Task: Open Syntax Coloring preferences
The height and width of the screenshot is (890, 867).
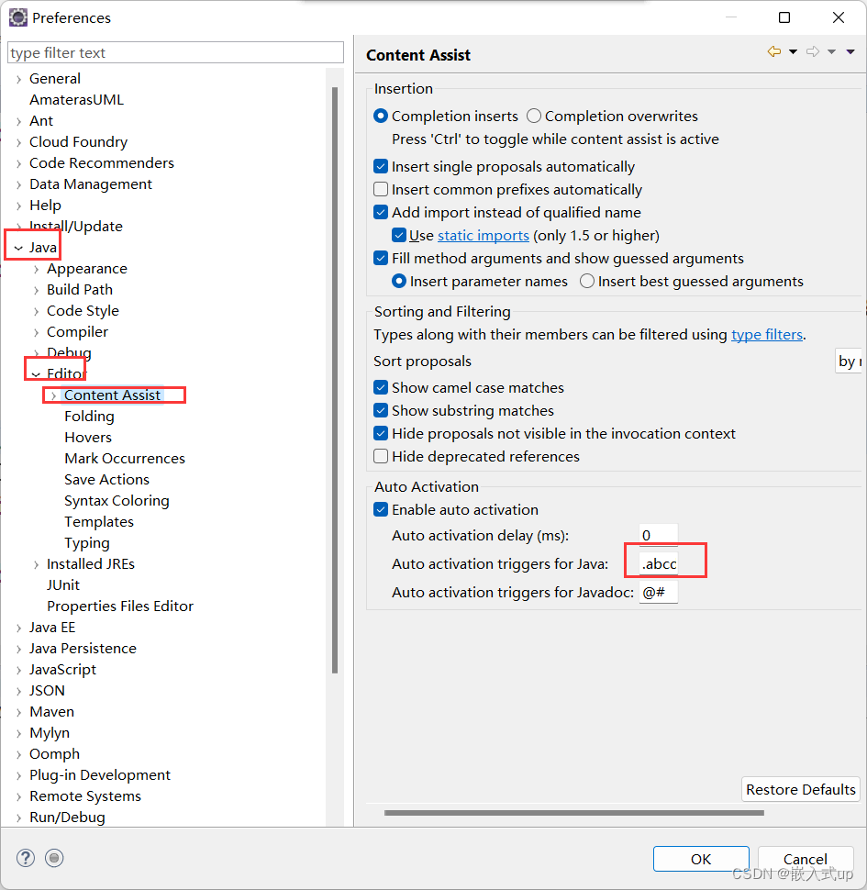Action: [x=117, y=501]
